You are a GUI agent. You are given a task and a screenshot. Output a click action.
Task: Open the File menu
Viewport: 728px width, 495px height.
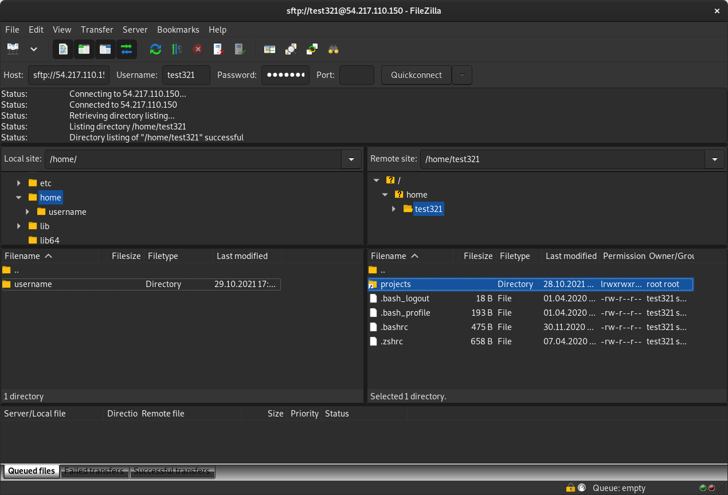[x=12, y=30]
